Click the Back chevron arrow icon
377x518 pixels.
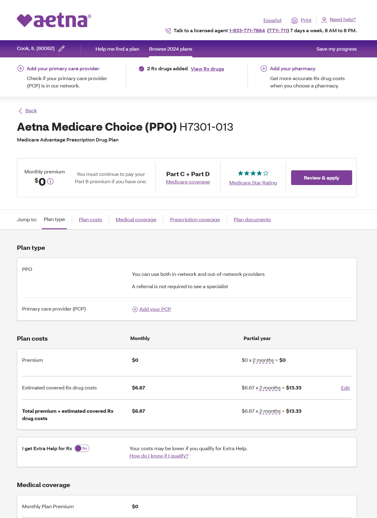point(21,111)
